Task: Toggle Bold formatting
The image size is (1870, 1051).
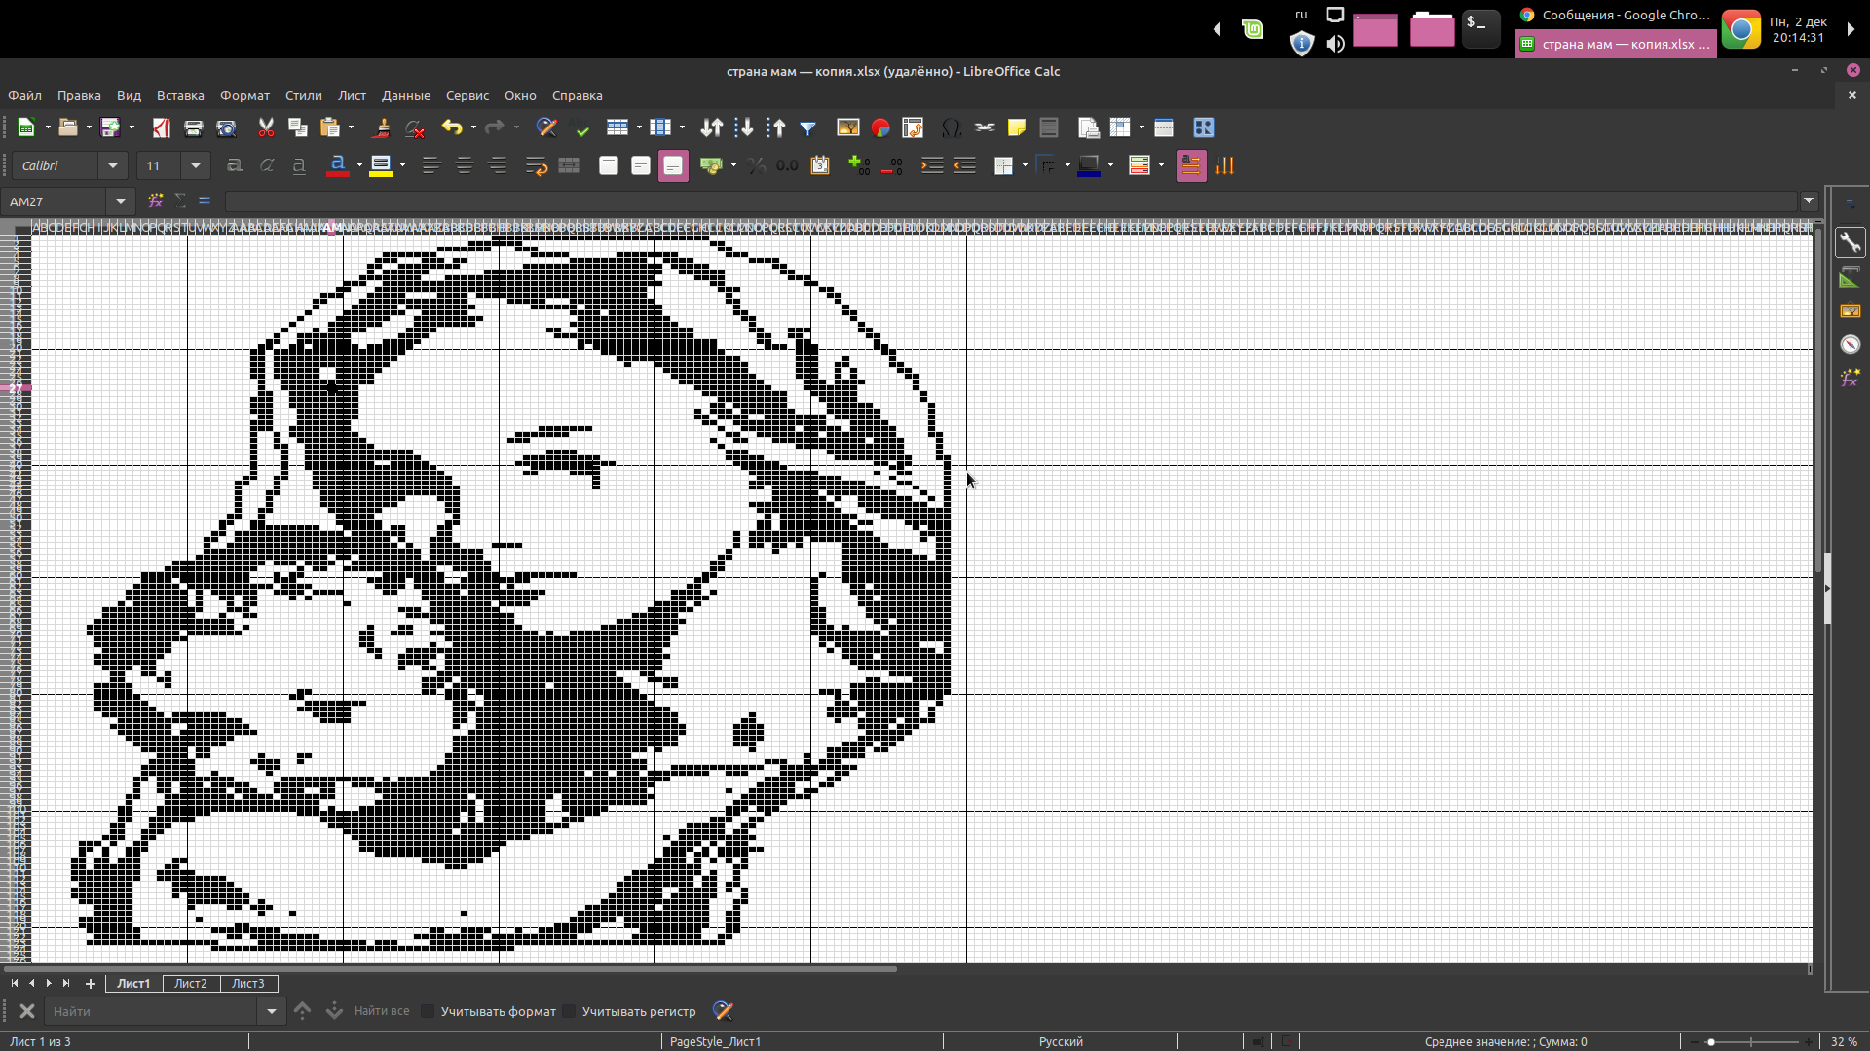Action: 234,165
